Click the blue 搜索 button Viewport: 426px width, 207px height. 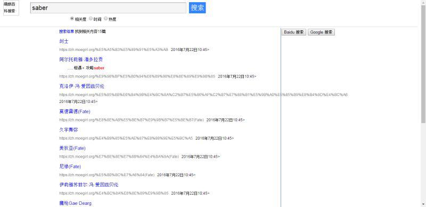198,7
